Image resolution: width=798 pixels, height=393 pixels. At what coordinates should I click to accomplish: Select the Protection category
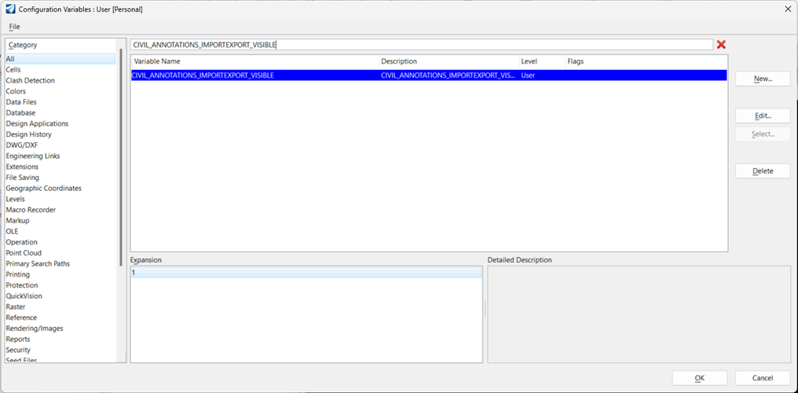[21, 285]
